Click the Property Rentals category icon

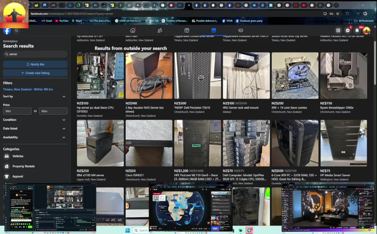click(x=7, y=166)
